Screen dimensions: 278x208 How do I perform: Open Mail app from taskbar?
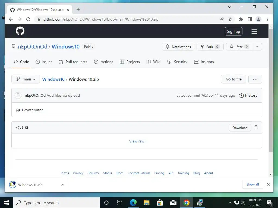pos(173,203)
